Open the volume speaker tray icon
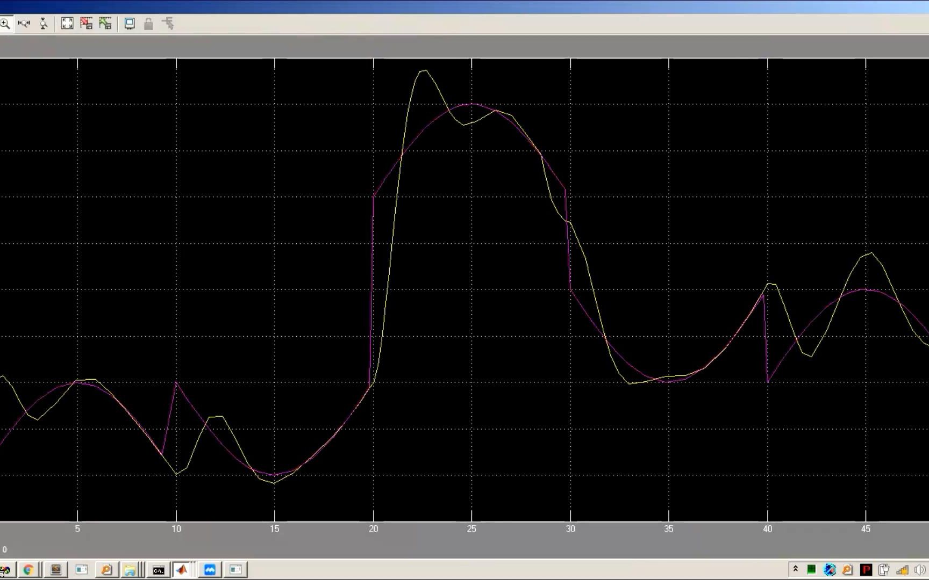This screenshot has width=929, height=580. point(920,569)
